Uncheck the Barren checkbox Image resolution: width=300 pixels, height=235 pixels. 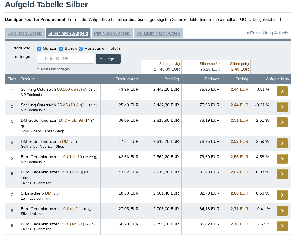61,49
